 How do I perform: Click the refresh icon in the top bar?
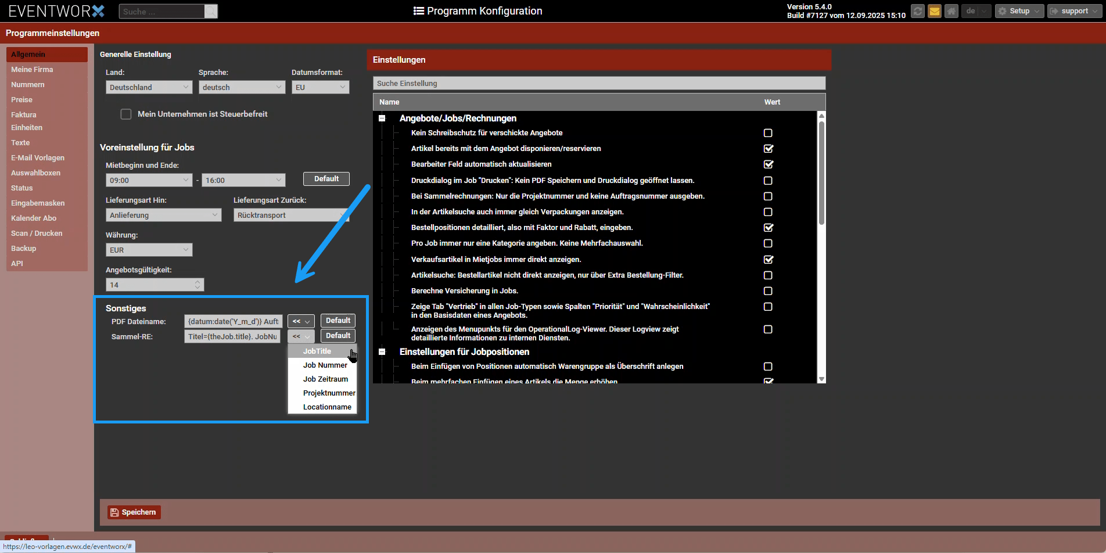[x=917, y=11]
